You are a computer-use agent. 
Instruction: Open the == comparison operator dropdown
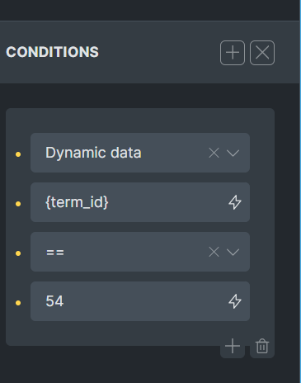[x=140, y=252]
